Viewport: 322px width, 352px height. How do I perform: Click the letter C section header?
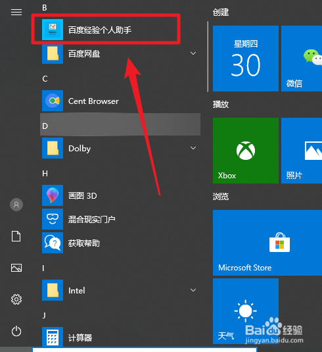click(x=45, y=79)
